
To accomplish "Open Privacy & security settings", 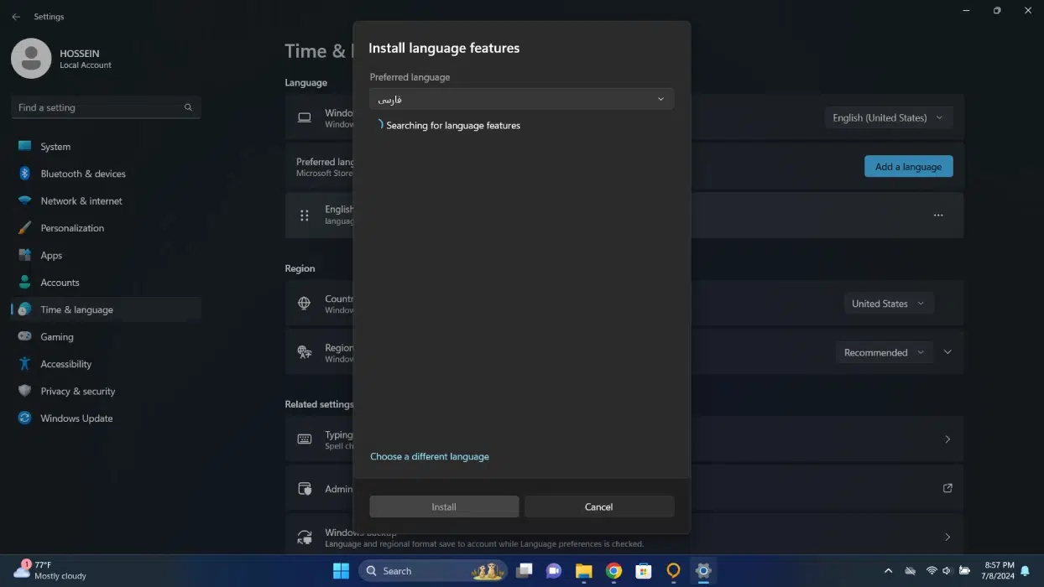I will [x=77, y=391].
